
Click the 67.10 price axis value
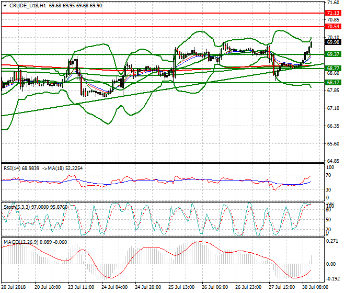click(333, 108)
